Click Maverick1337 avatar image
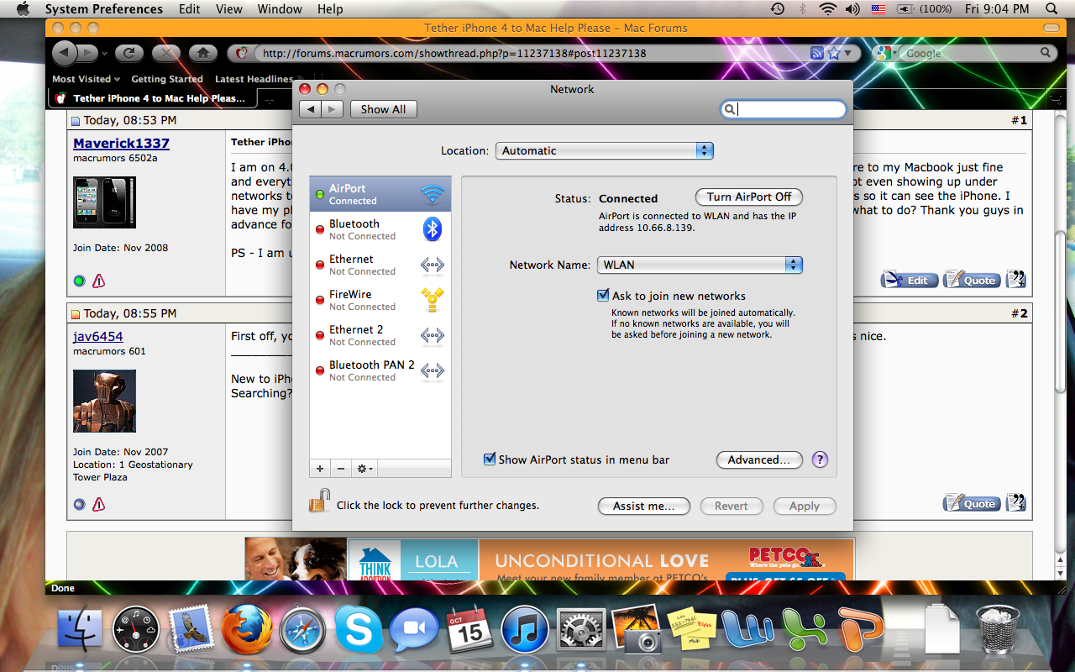This screenshot has height=672, width=1075. click(x=104, y=202)
